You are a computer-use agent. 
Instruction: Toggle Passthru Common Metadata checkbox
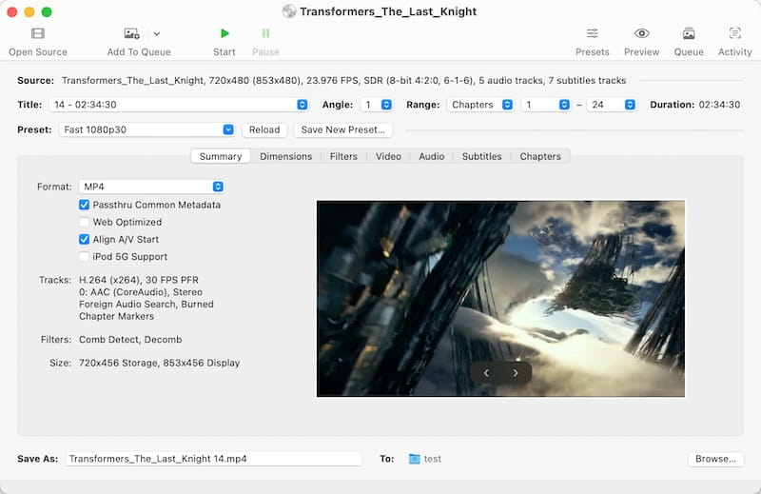tap(84, 205)
